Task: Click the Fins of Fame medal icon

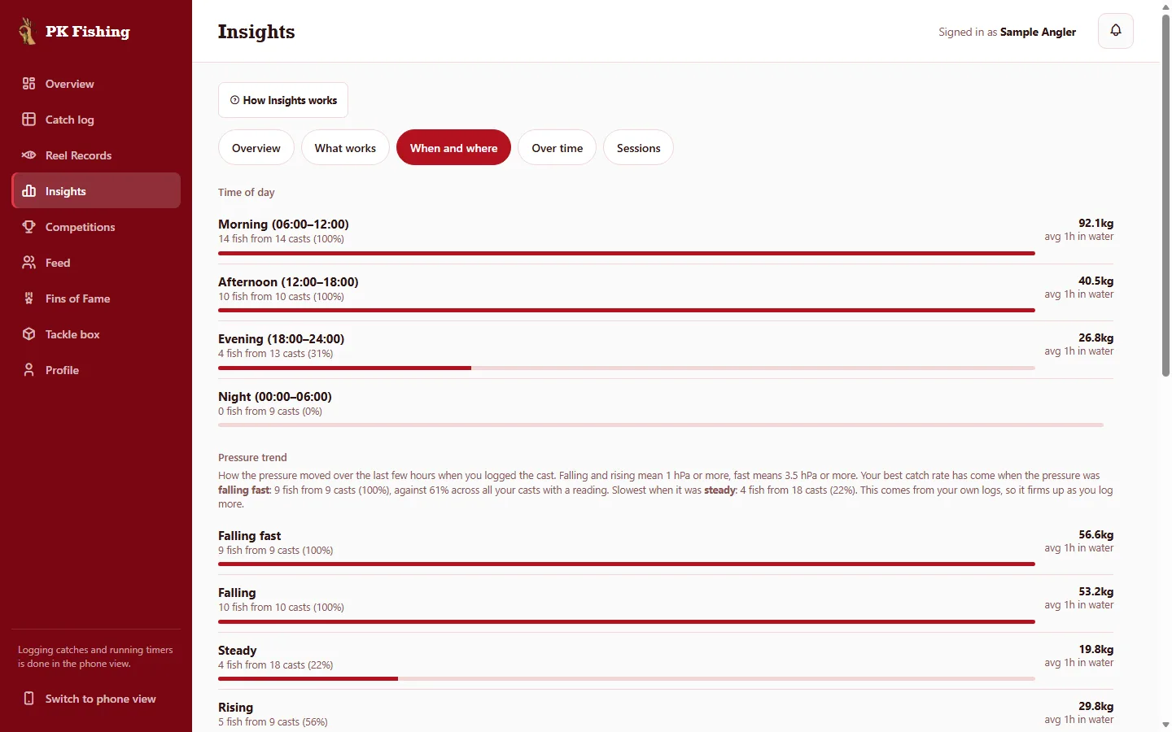Action: pos(29,298)
